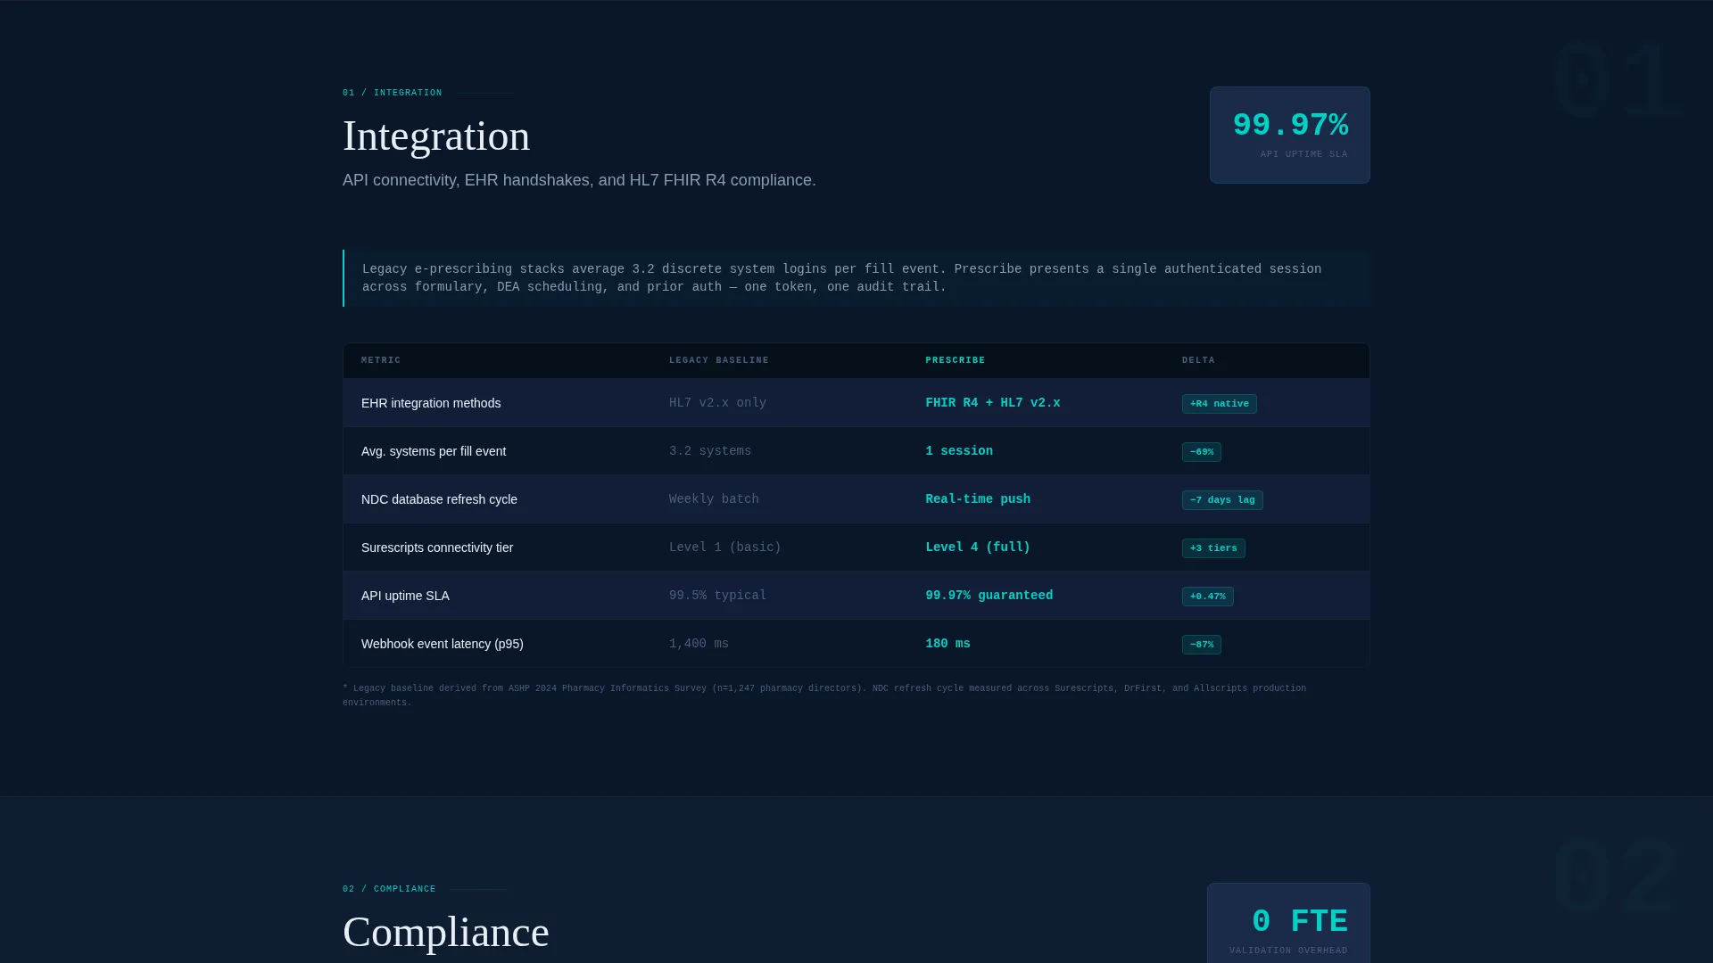Click the '+R4 native' delta badge
Image resolution: width=1713 pixels, height=963 pixels.
pos(1219,404)
